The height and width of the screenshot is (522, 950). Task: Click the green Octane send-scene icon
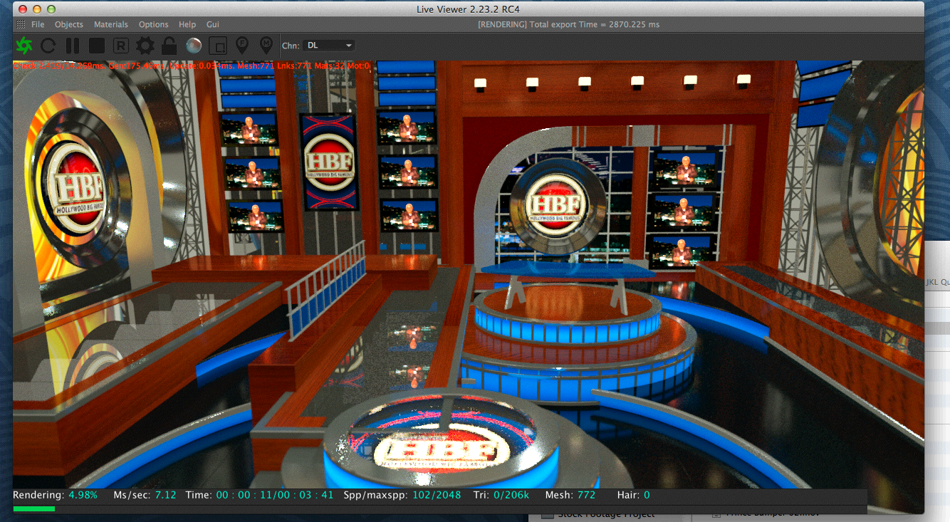tap(24, 46)
